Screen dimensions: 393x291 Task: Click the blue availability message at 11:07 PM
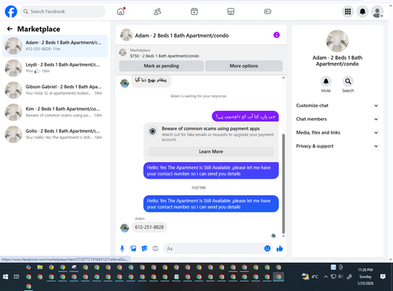211,204
